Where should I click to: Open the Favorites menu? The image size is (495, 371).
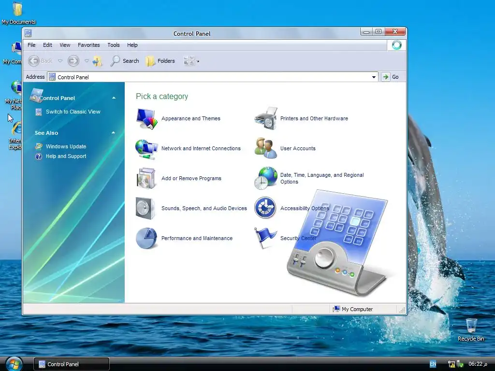(x=89, y=45)
